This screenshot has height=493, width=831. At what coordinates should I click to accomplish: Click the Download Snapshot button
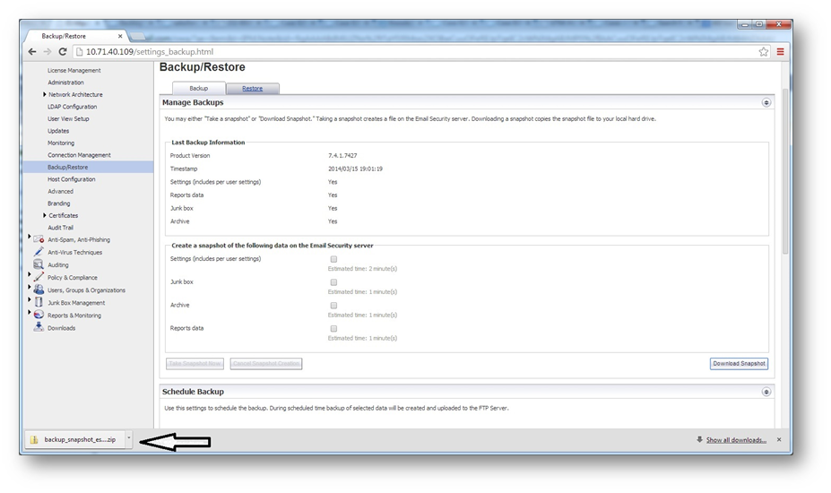click(x=739, y=364)
